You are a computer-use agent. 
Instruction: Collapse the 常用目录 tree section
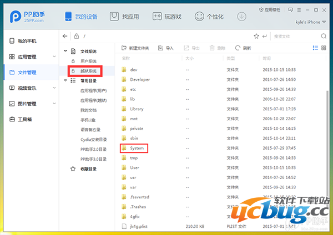64,80
